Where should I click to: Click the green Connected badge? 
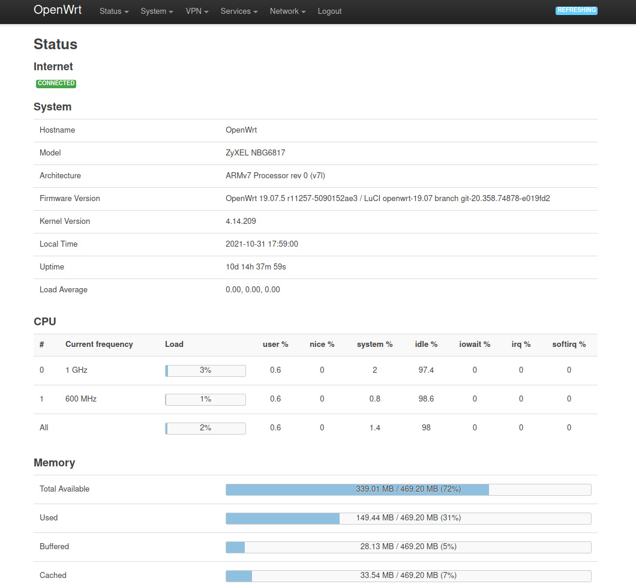(56, 83)
